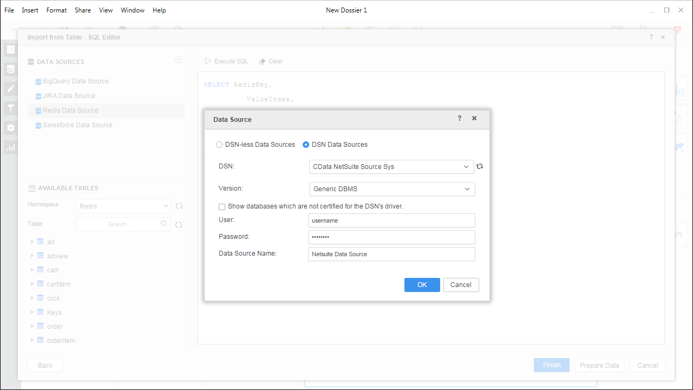
Task: Open help for Import from Table window
Action: pyautogui.click(x=651, y=37)
